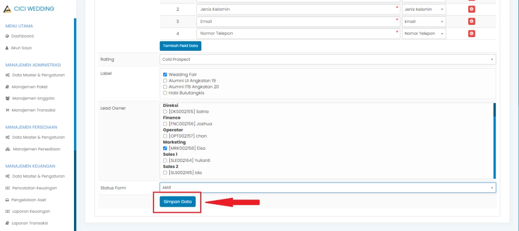Image resolution: width=519 pixels, height=231 pixels.
Task: Open the Status Form Aktif dropdown
Action: [327, 188]
